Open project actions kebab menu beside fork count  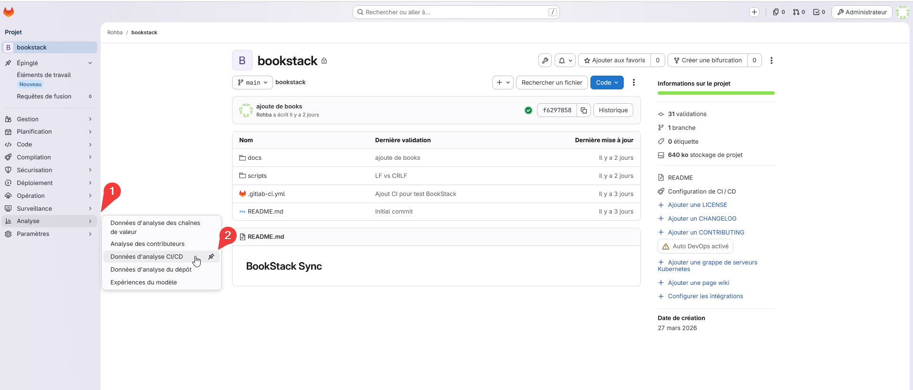(x=771, y=60)
